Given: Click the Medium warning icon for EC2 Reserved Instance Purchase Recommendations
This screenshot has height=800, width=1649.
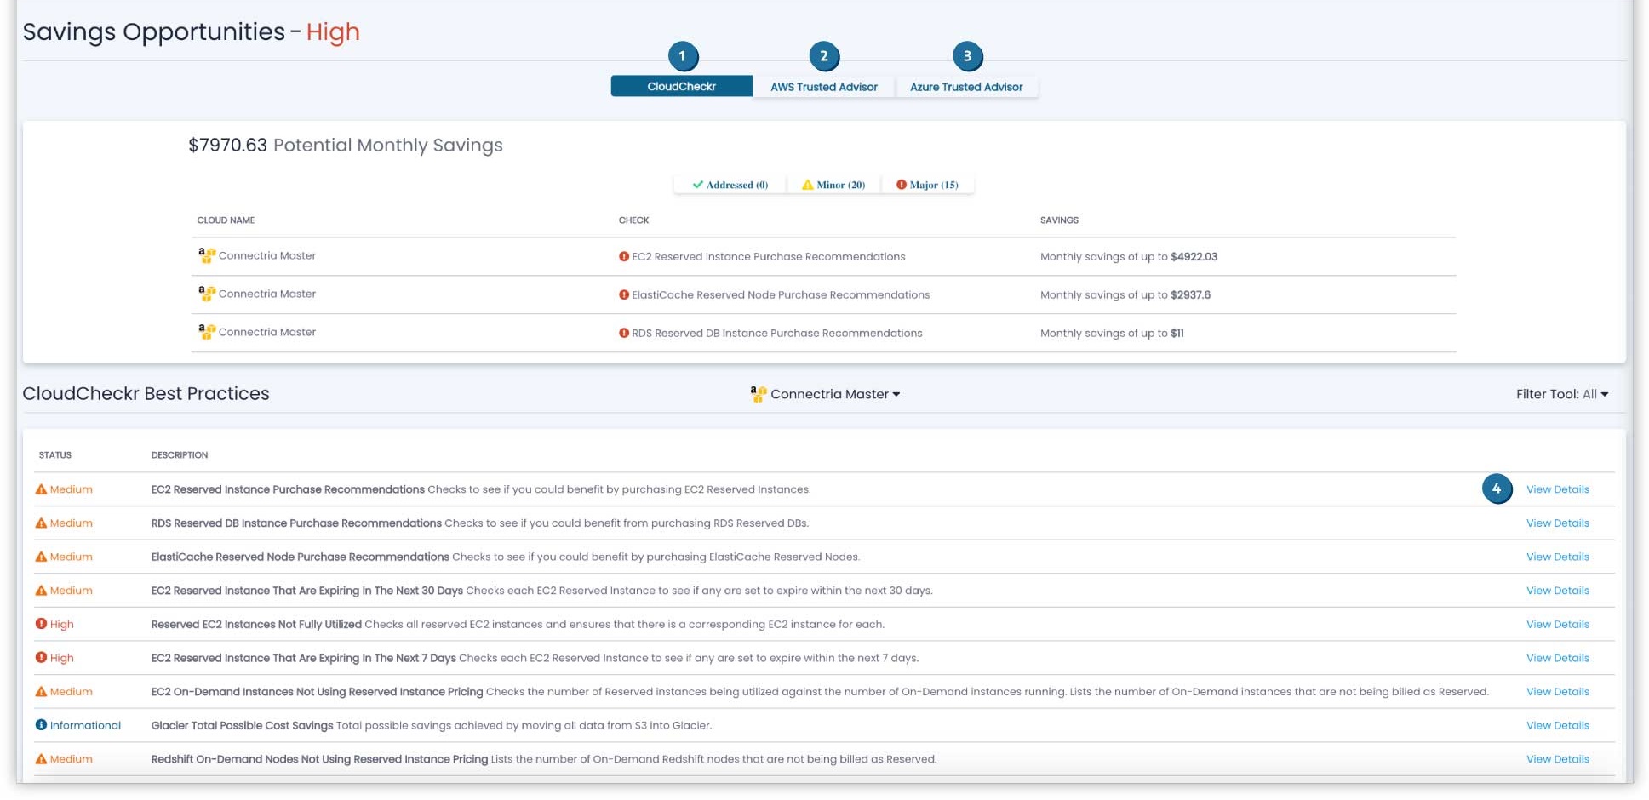Looking at the screenshot, I should click(41, 489).
